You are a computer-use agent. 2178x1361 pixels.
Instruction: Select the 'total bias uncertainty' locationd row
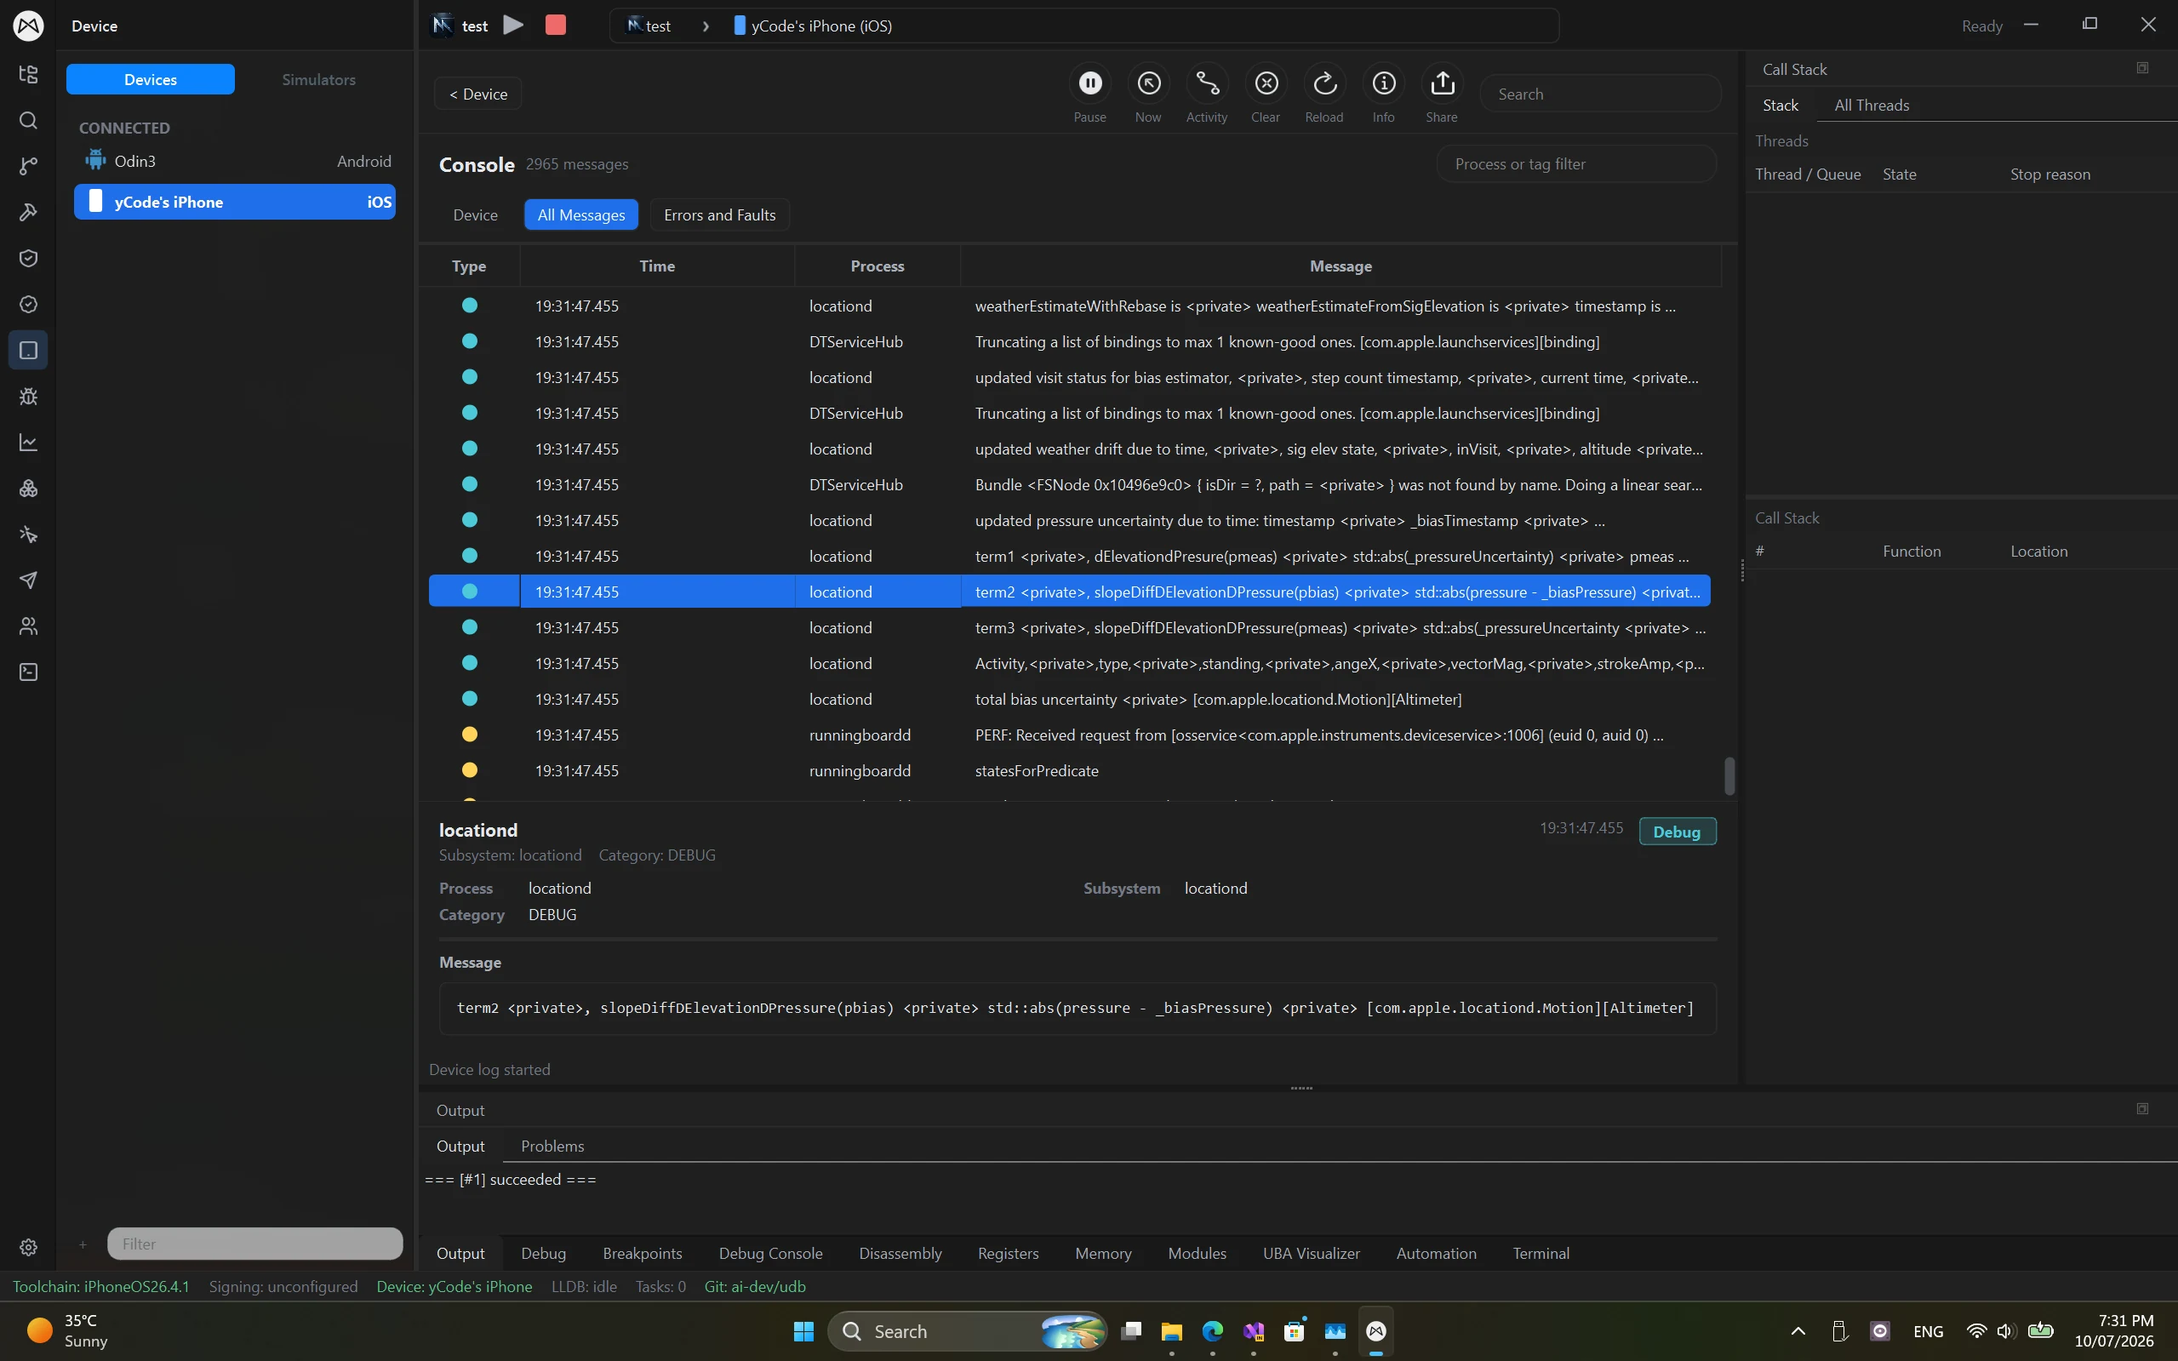point(1069,699)
